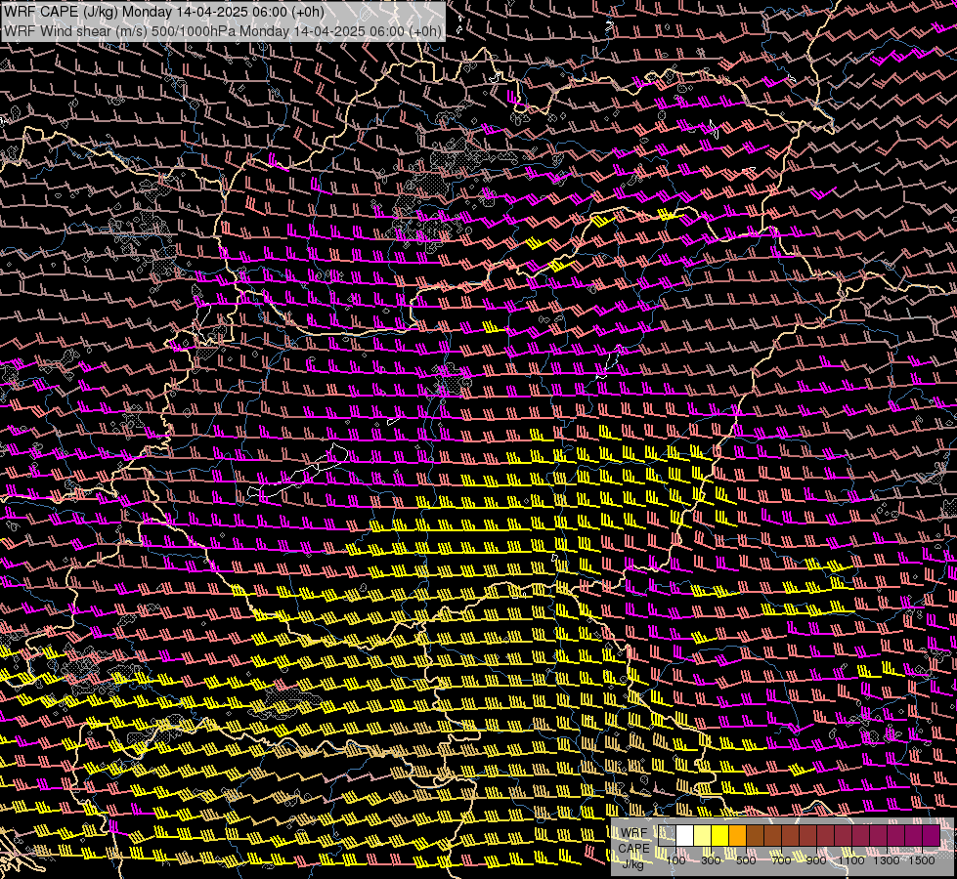This screenshot has height=879, width=957.
Task: Click the 500 legend value
Action: (x=746, y=860)
